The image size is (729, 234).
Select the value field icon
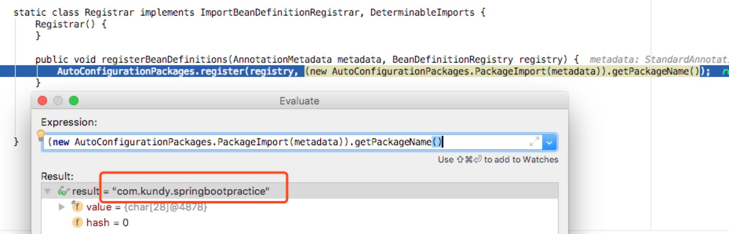click(77, 206)
